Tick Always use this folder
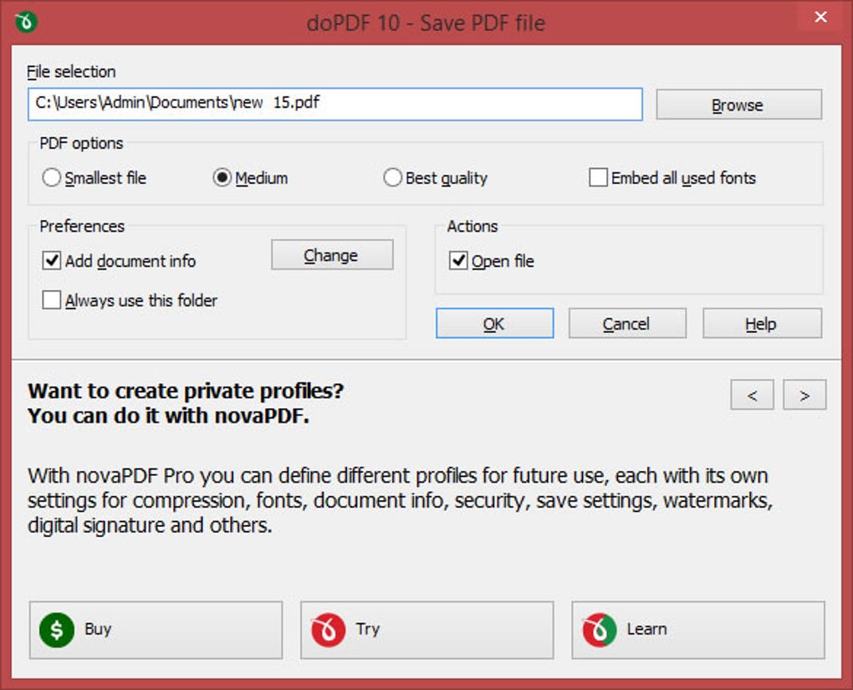Viewport: 853px width, 690px height. pyautogui.click(x=52, y=299)
